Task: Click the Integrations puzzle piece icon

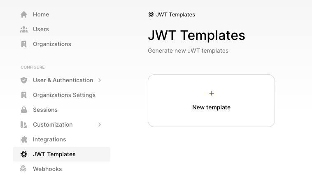Action: pyautogui.click(x=24, y=139)
